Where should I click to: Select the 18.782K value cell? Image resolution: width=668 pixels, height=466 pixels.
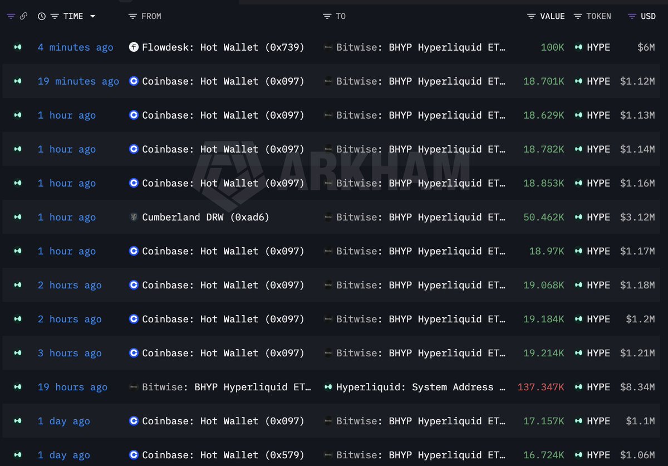pyautogui.click(x=544, y=149)
